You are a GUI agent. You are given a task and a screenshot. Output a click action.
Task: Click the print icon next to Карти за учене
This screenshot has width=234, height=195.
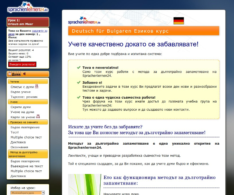38,116
